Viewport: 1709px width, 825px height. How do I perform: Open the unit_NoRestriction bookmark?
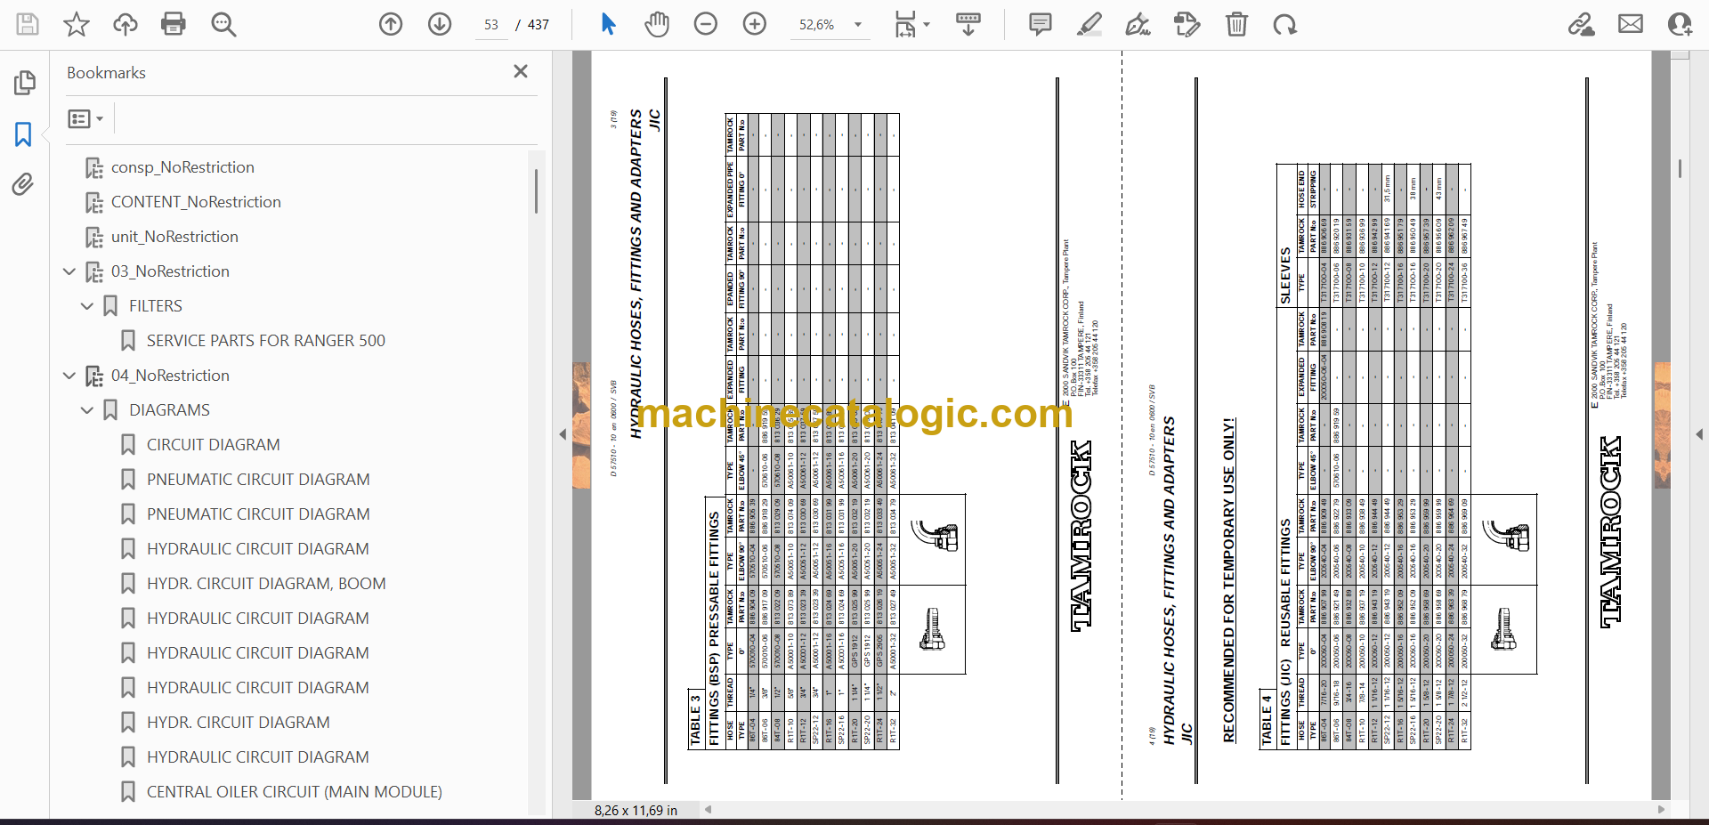coord(174,237)
